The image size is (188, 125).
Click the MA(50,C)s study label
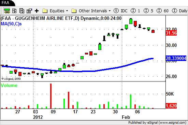(11, 24)
